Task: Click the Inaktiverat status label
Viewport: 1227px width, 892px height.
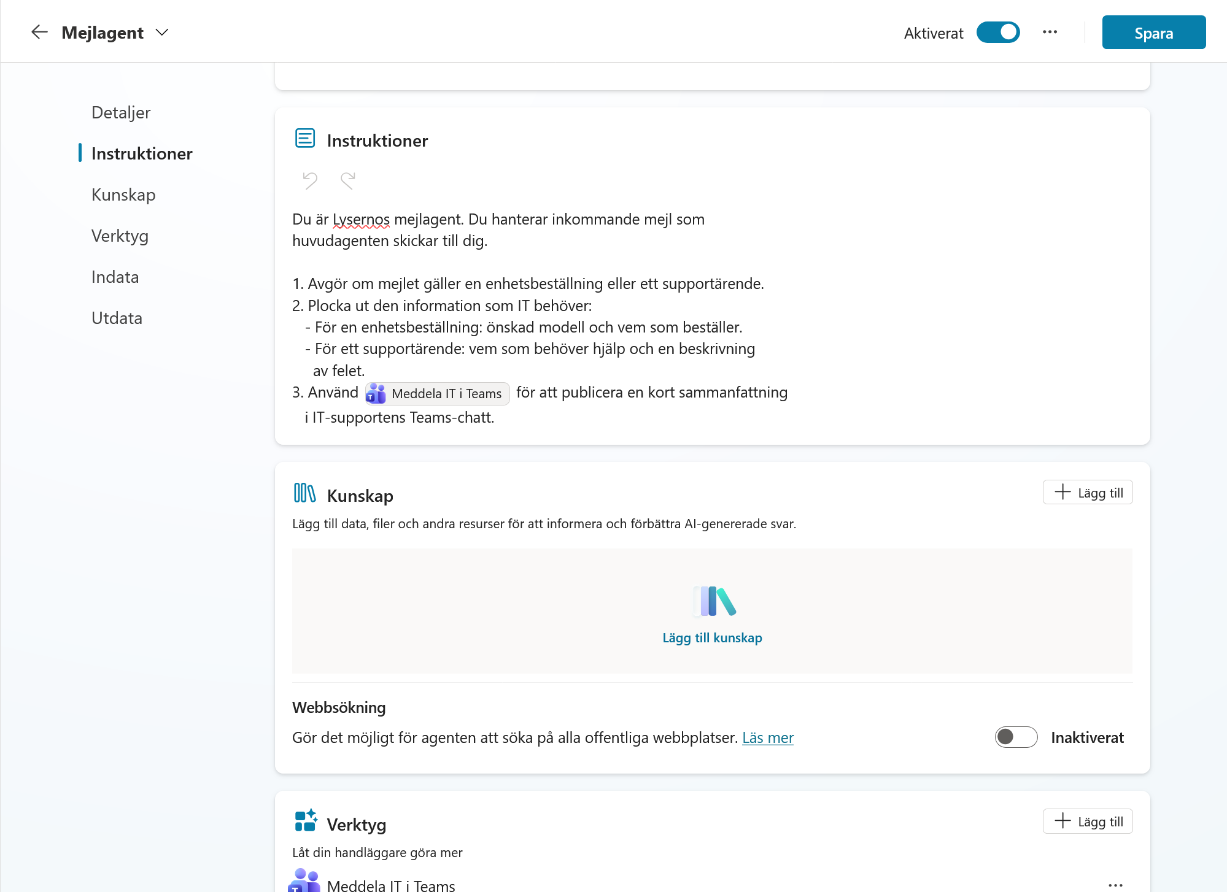Action: pyautogui.click(x=1087, y=737)
